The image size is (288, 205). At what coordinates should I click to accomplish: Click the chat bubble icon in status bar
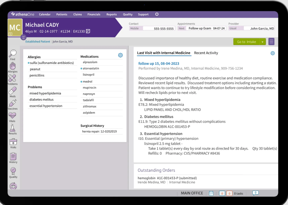[x=255, y=193]
